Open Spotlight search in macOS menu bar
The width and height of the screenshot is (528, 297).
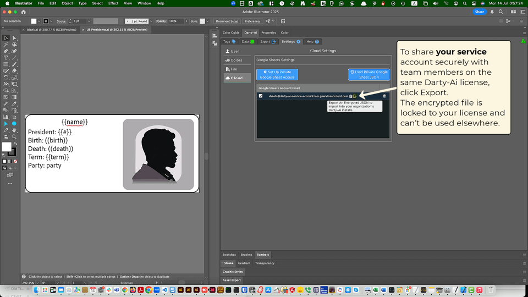[x=465, y=3]
